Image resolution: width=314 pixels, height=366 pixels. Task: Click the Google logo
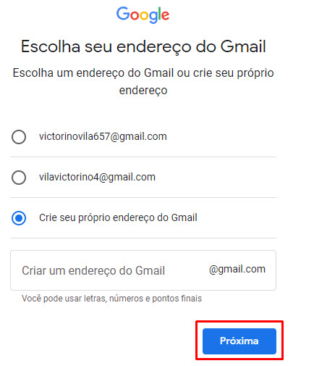pyautogui.click(x=143, y=14)
